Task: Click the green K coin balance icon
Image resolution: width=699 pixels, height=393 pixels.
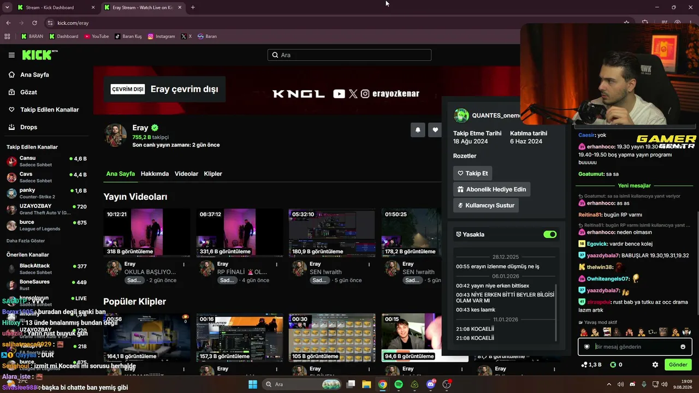Action: [613, 365]
